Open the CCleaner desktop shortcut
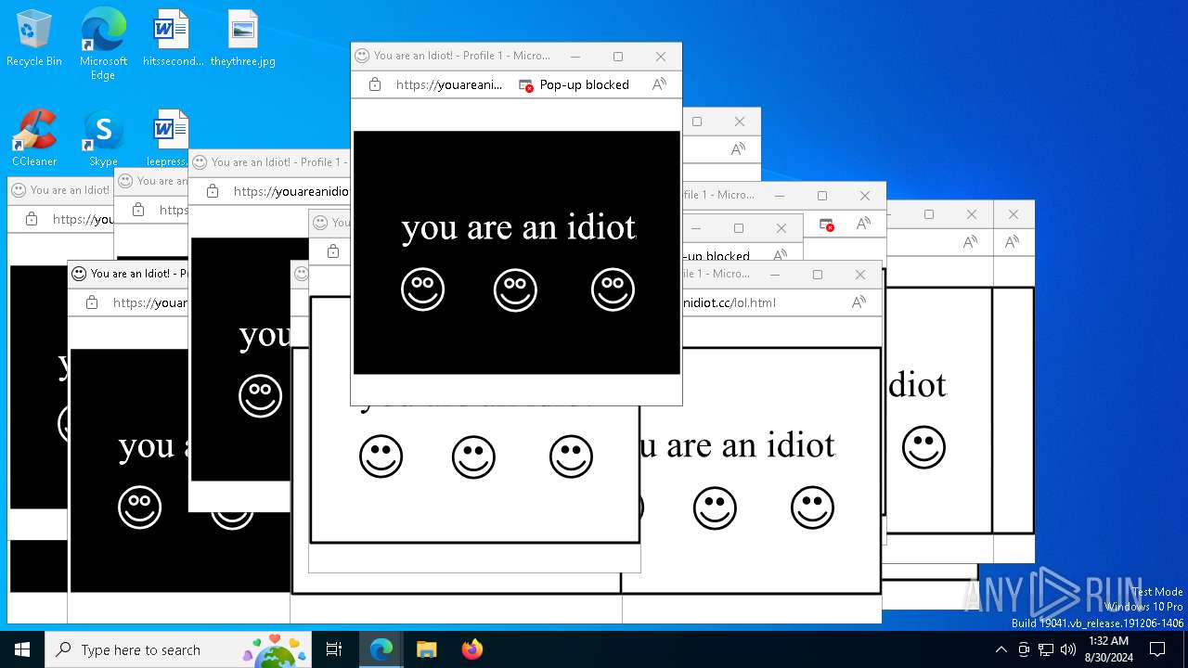The height and width of the screenshot is (668, 1188). 34,137
